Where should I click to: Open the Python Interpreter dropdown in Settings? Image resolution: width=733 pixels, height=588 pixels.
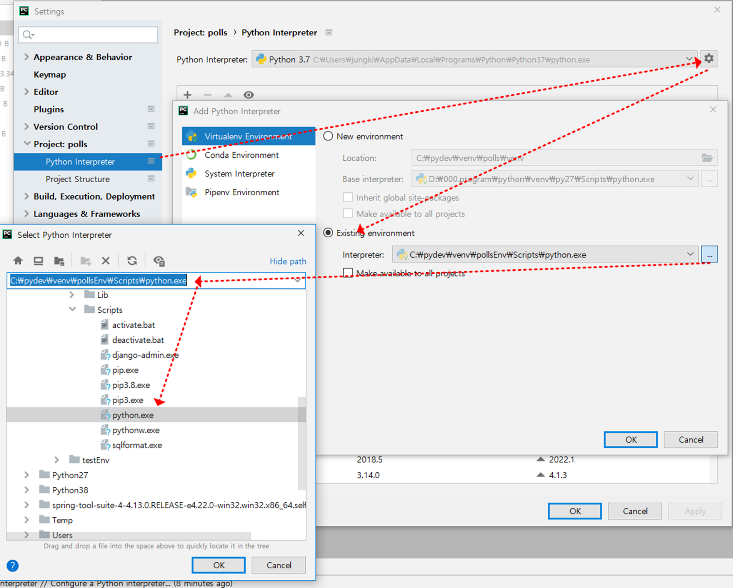[x=689, y=59]
